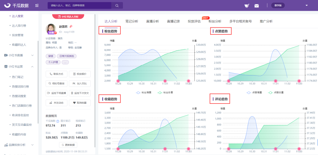Viewport: 318px width, 155px height.
Task: Open 投放管理 in the sidebar
Action: (18, 35)
